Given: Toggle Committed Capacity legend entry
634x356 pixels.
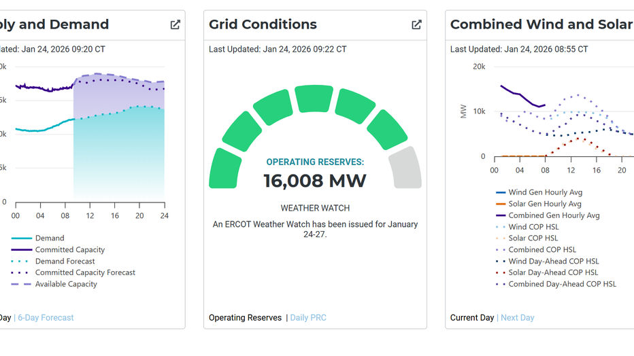Looking at the screenshot, I should click(69, 249).
